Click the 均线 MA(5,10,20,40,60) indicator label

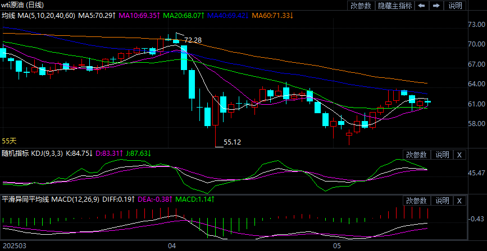coord(38,15)
